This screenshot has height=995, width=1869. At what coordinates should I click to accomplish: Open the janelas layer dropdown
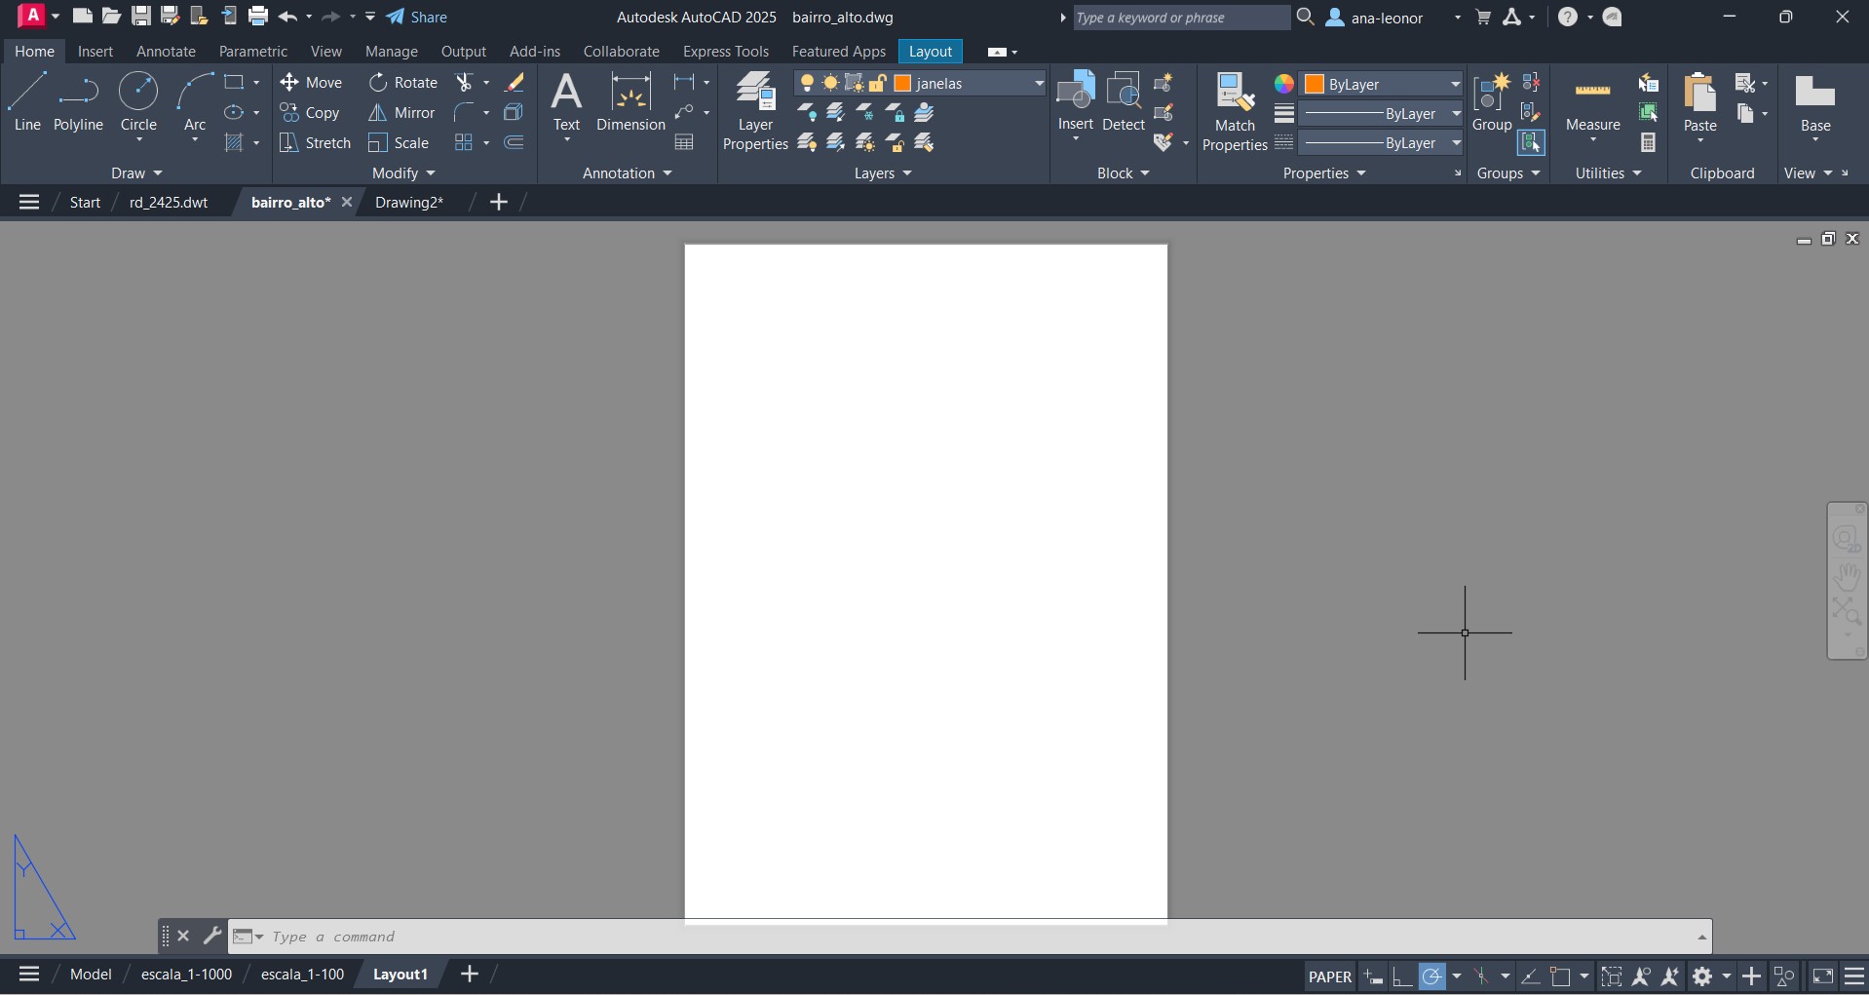pyautogui.click(x=1039, y=84)
